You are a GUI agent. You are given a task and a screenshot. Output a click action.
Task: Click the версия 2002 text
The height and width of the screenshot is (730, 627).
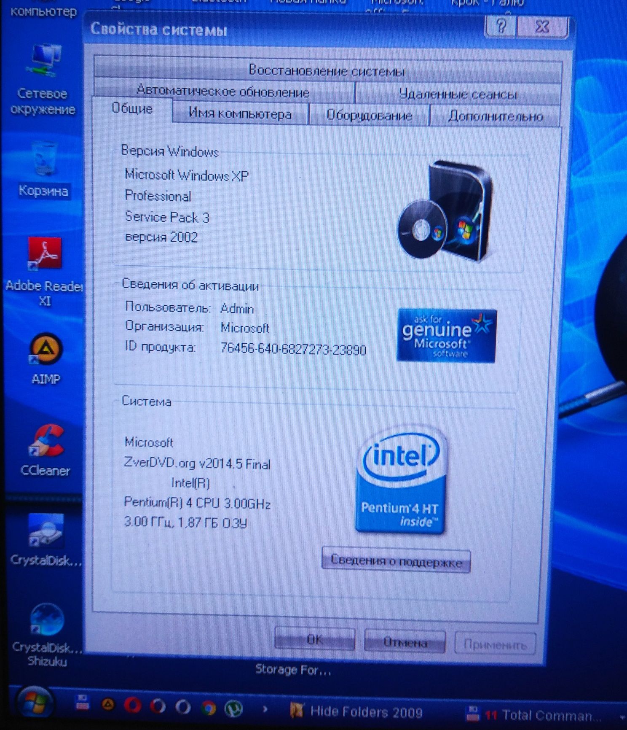pyautogui.click(x=161, y=237)
